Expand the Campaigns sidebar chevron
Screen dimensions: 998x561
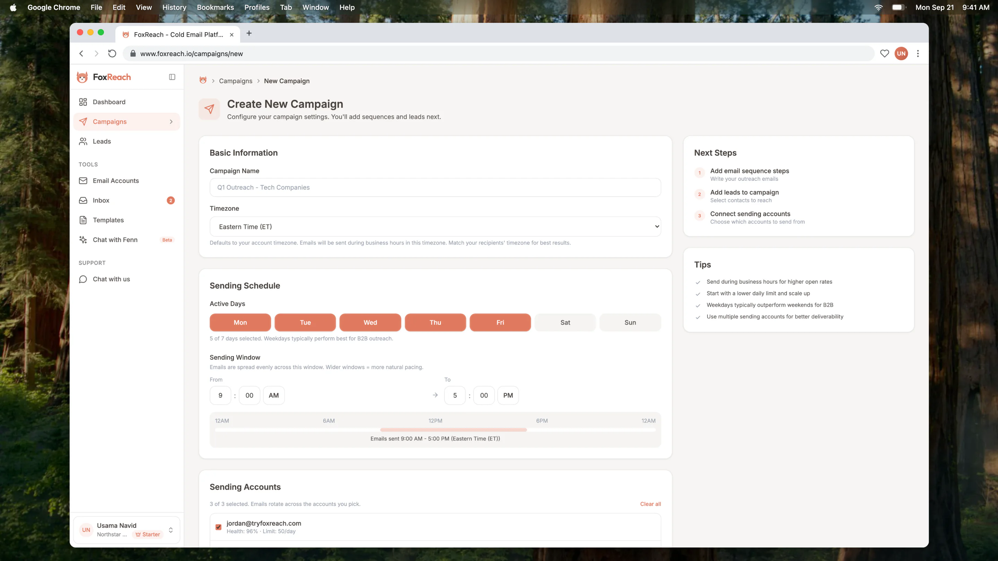pos(171,122)
